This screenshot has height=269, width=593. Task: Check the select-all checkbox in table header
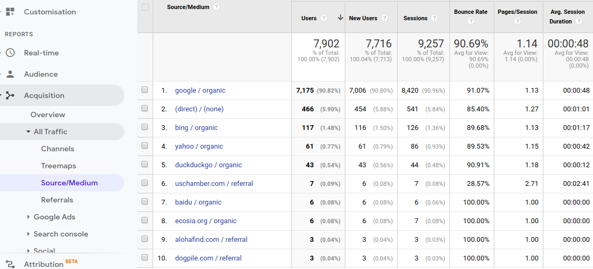tap(145, 7)
